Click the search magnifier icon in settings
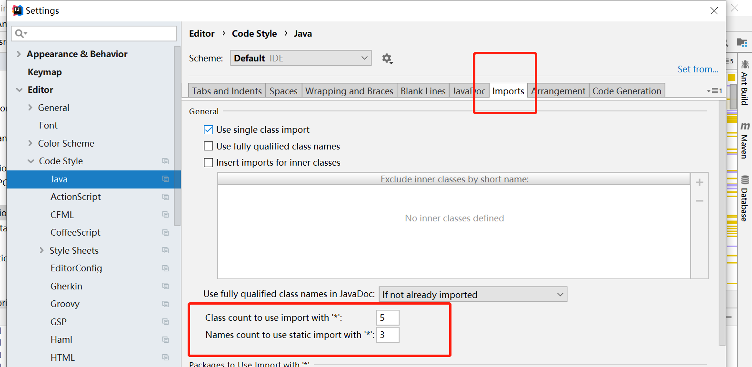The width and height of the screenshot is (752, 367). [x=20, y=33]
